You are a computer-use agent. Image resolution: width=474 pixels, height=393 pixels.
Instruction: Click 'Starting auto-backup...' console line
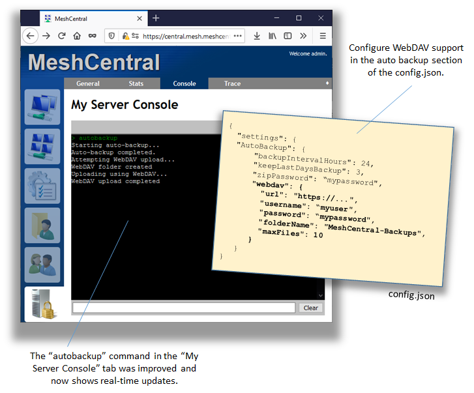(115, 145)
